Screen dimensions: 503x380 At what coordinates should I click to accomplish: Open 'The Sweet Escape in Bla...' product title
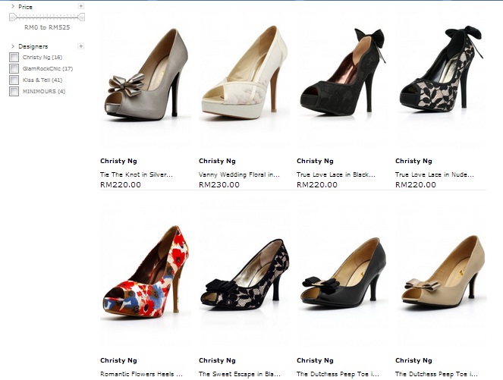pyautogui.click(x=239, y=374)
